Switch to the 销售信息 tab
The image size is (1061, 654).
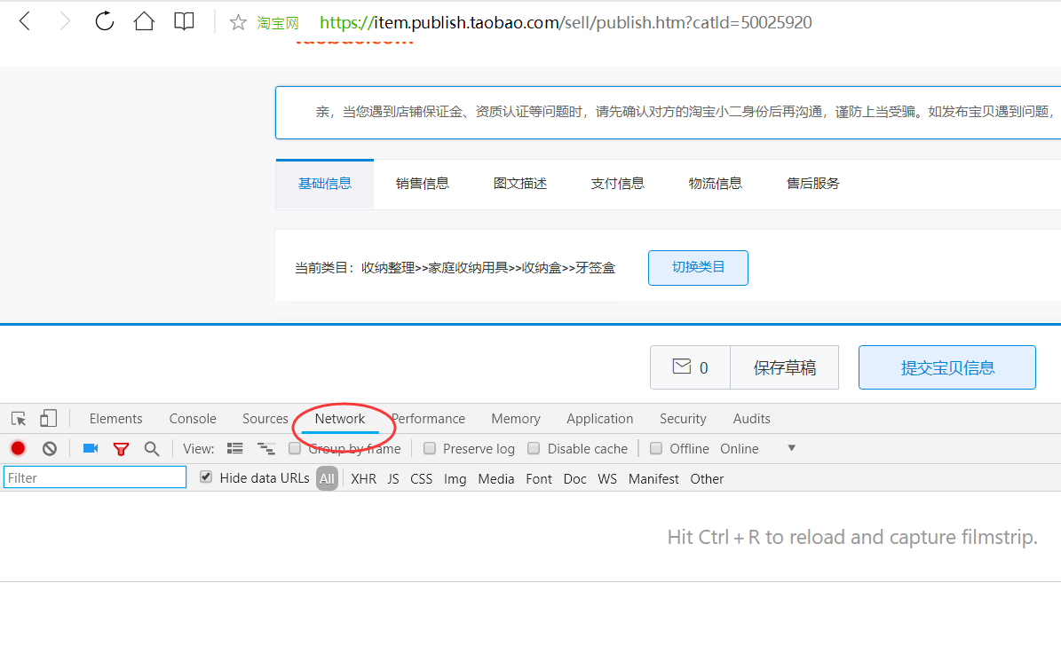click(423, 184)
